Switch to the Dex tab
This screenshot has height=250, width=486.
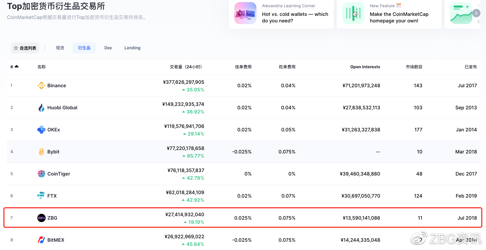point(108,48)
